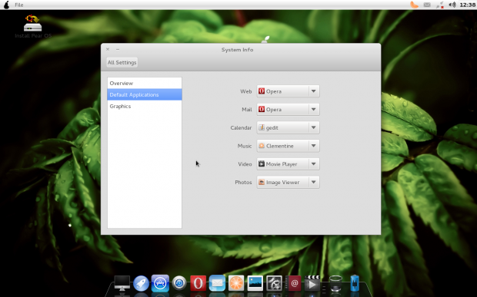Click the disconnected network tray icon
This screenshot has width=477, height=297.
[439, 5]
